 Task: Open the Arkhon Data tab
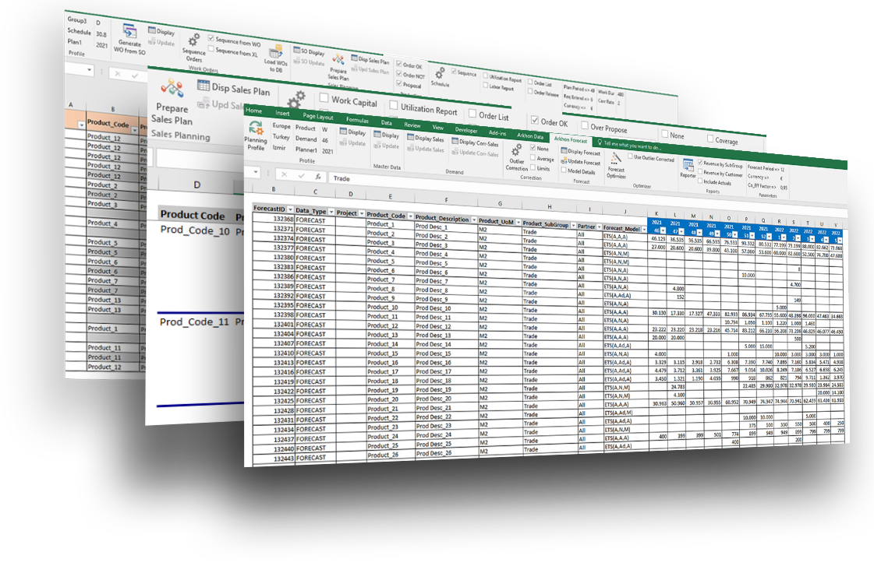coord(529,135)
